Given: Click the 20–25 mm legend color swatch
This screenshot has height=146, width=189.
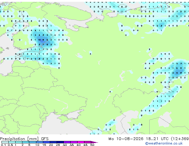Looking at the screenshot, I should 53,142.
